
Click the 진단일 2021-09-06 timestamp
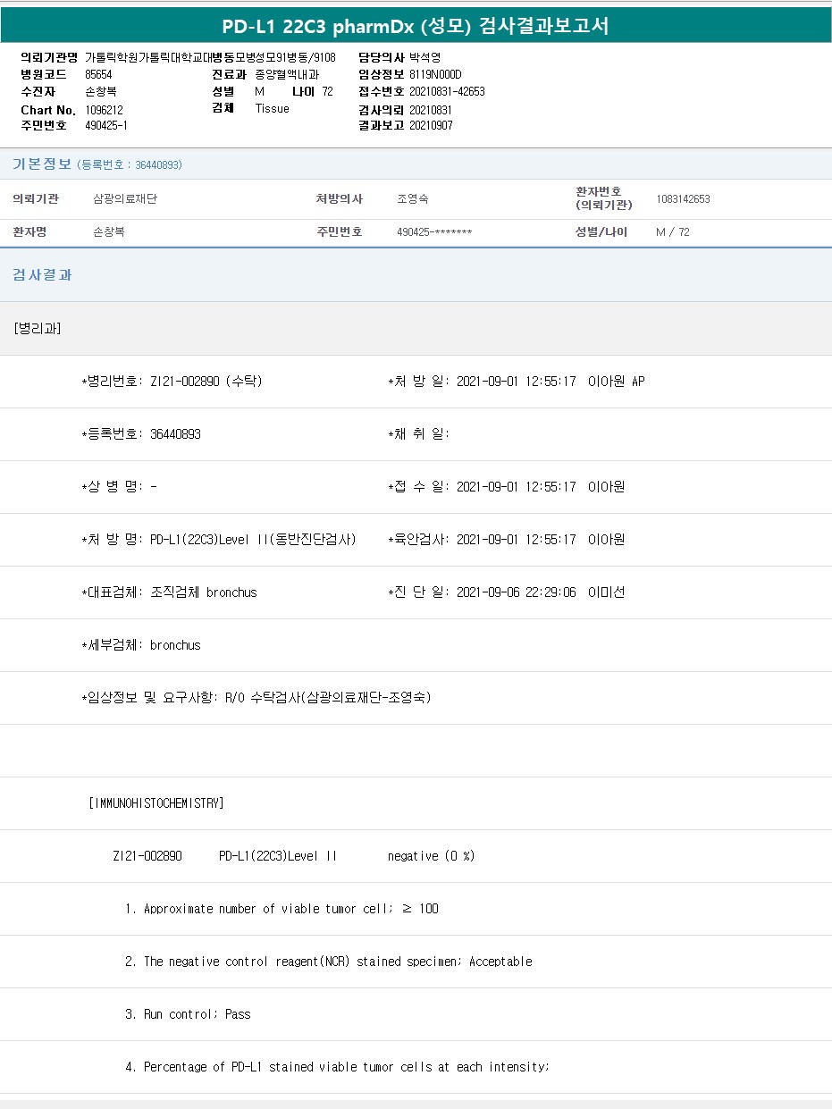click(x=516, y=592)
